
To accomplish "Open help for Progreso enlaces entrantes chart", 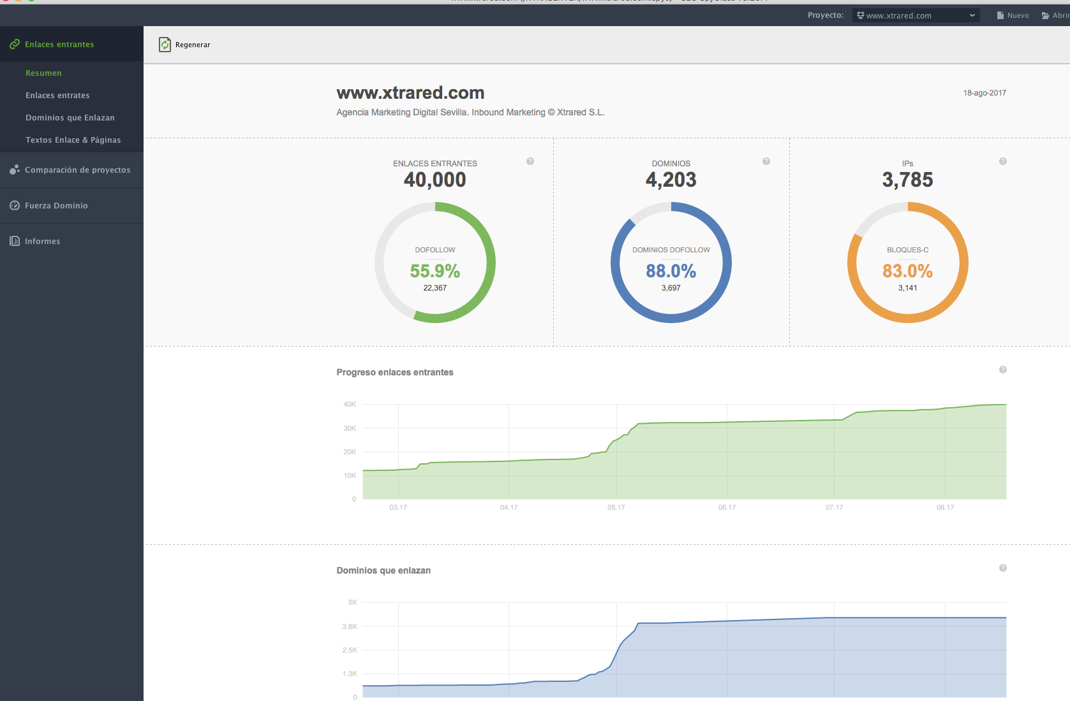I will [1003, 370].
